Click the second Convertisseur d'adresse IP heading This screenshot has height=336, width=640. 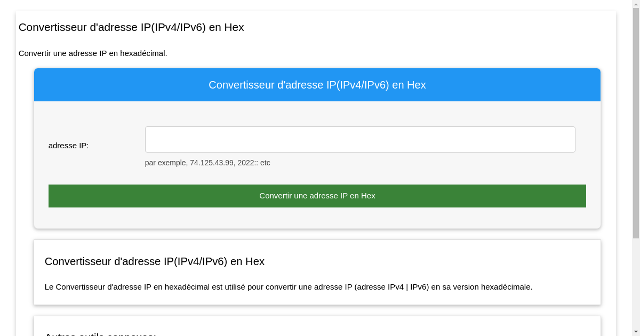click(155, 261)
